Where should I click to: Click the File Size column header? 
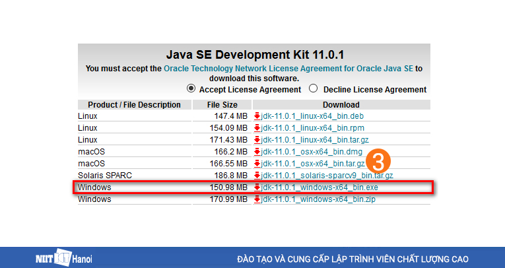(222, 105)
